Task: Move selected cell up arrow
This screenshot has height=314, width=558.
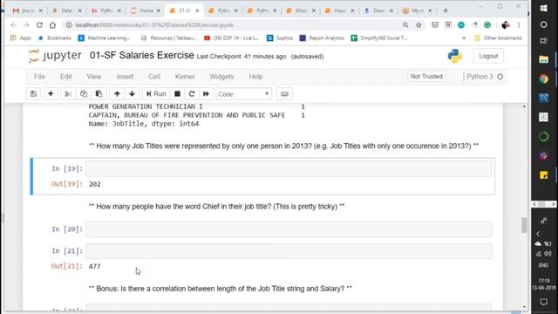Action: click(x=117, y=94)
